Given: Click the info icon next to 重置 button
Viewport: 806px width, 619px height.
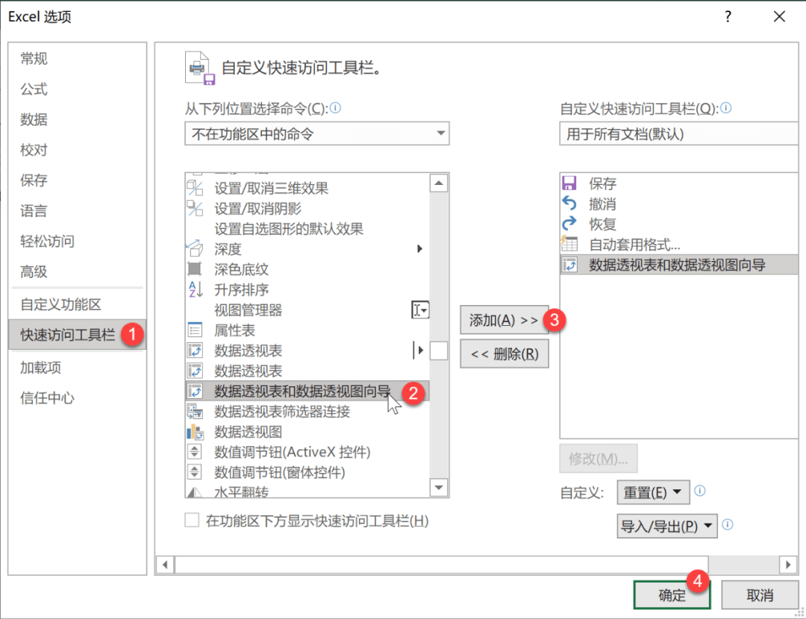Looking at the screenshot, I should click(699, 491).
